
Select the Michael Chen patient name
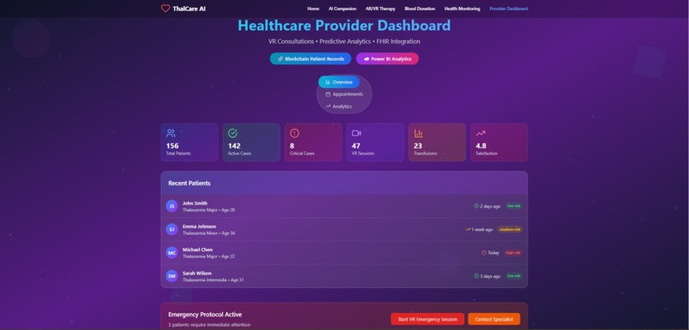[197, 250]
